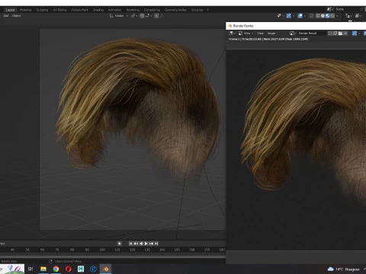Viewport: 366px width, 274px height.
Task: Open the editor type menu in Blender Render window
Action: pos(233,33)
